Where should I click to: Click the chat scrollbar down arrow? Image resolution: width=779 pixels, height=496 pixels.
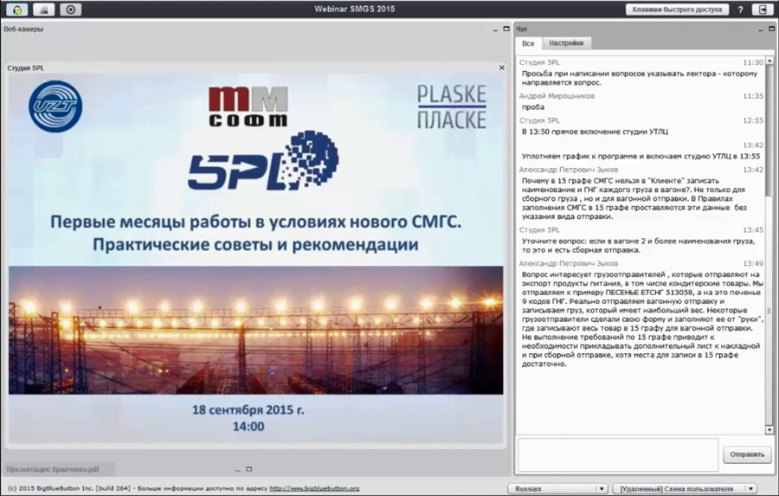pyautogui.click(x=769, y=429)
